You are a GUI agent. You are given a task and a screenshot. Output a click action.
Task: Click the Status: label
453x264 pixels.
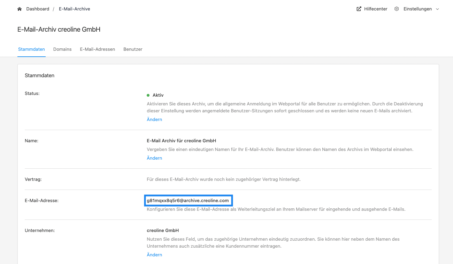[32, 94]
